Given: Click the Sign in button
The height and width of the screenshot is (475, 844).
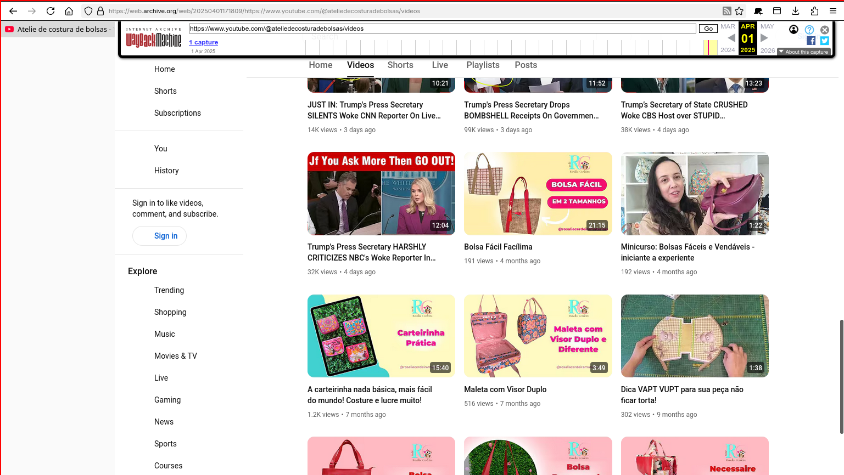Looking at the screenshot, I should tap(159, 236).
